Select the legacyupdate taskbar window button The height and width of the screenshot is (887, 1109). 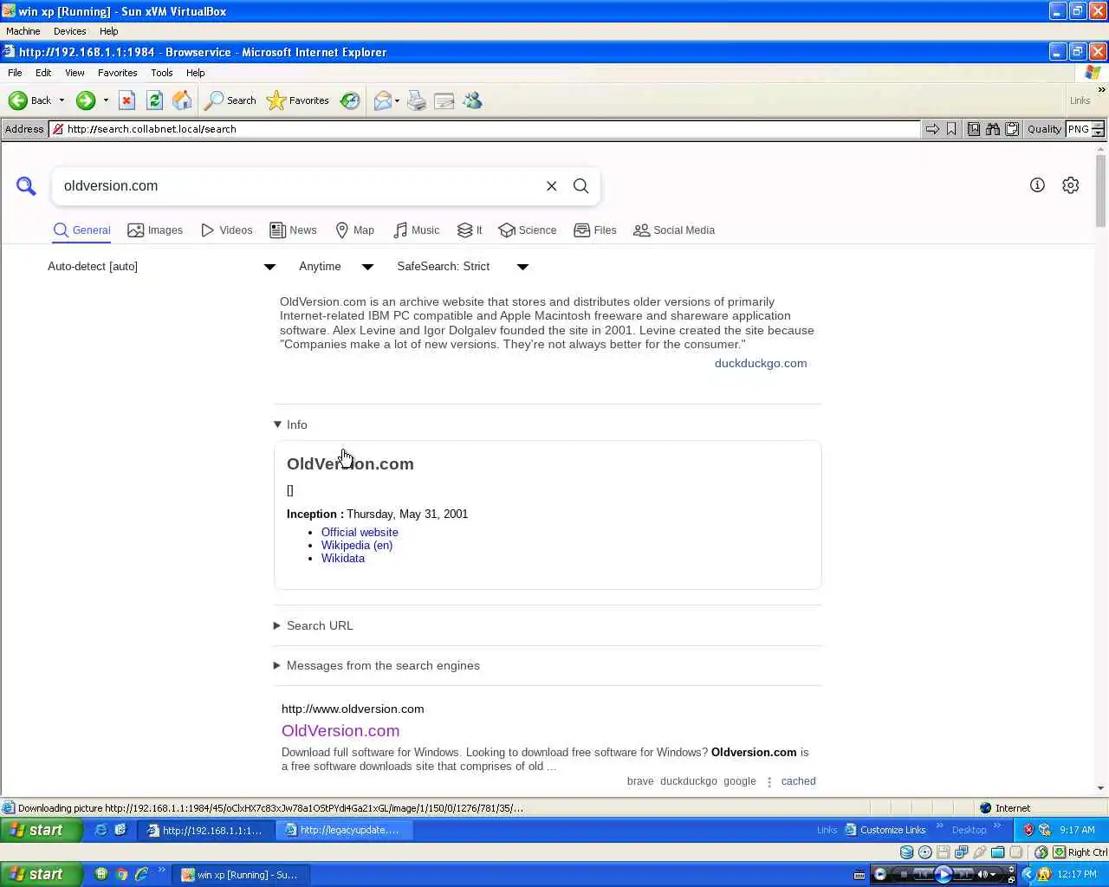pos(344,830)
